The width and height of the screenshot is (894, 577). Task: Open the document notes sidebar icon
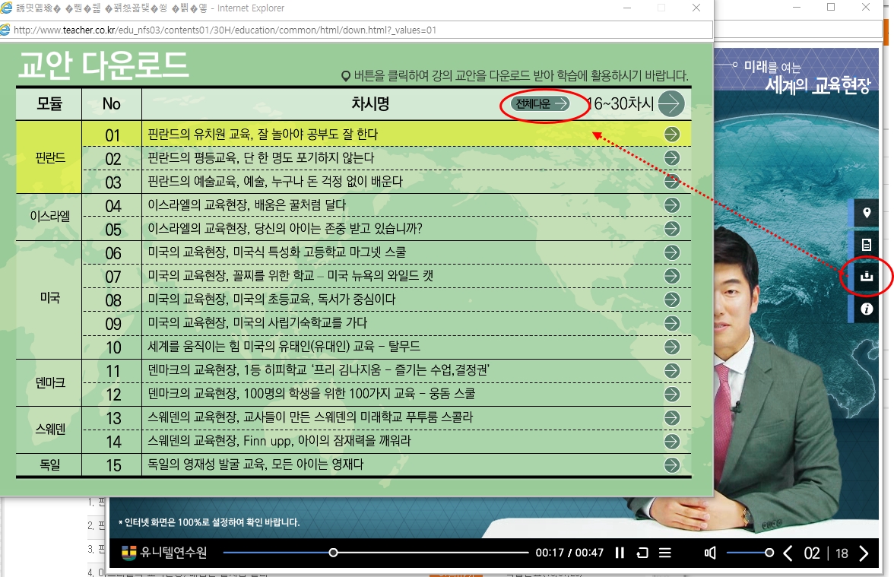(x=867, y=245)
